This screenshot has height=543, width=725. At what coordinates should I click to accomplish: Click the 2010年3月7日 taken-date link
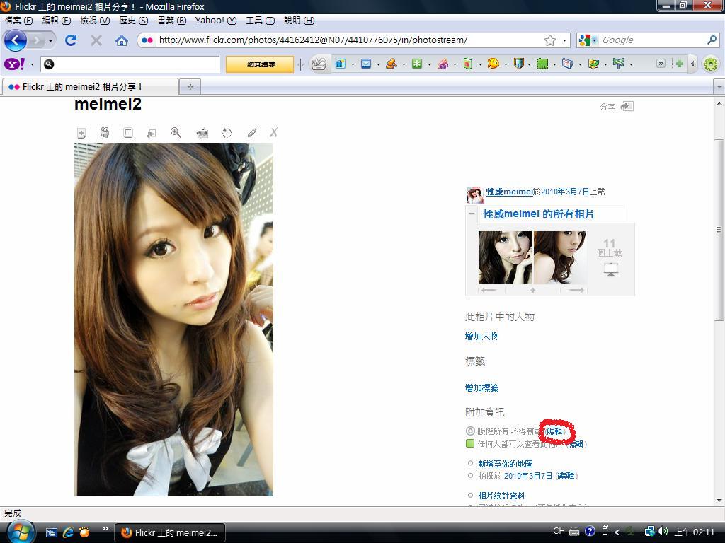pyautogui.click(x=528, y=476)
